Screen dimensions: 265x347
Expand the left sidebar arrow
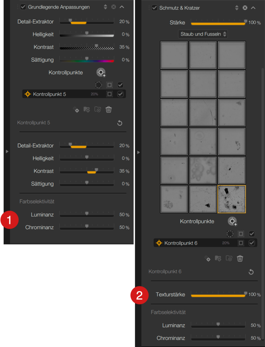(7, 151)
